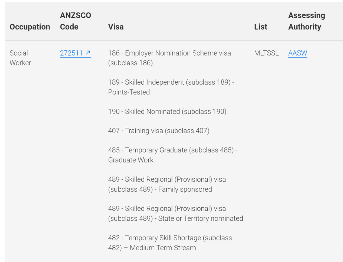Click the 489 State or Territory nominated entry

click(x=176, y=213)
